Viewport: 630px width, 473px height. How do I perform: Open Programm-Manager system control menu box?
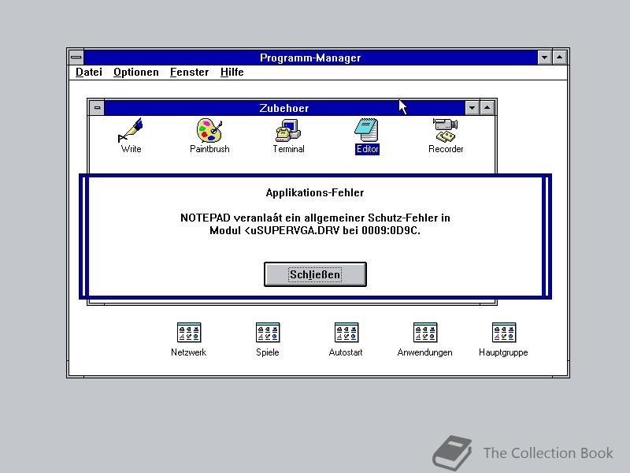[x=76, y=58]
